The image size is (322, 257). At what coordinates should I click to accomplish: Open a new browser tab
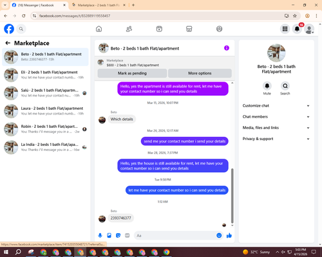133,5
